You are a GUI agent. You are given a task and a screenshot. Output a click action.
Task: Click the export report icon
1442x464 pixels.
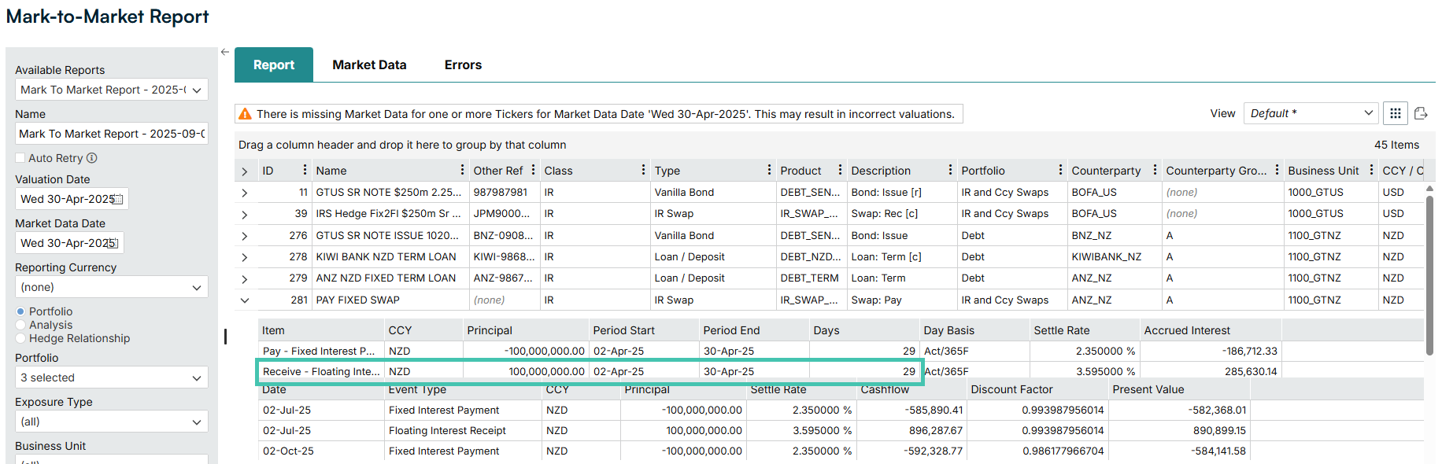point(1421,113)
